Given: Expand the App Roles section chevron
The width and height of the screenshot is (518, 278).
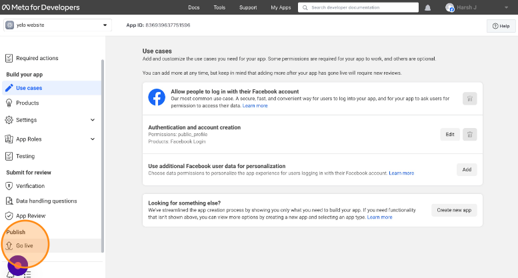Looking at the screenshot, I should point(93,139).
